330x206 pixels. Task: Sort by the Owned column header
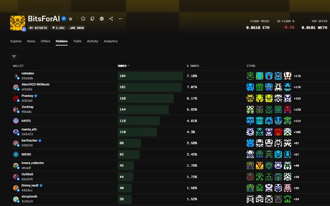pos(123,66)
